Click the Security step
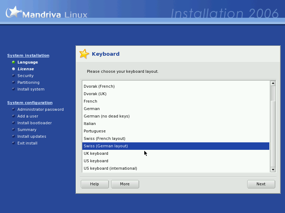285x213 pixels. pos(25,76)
